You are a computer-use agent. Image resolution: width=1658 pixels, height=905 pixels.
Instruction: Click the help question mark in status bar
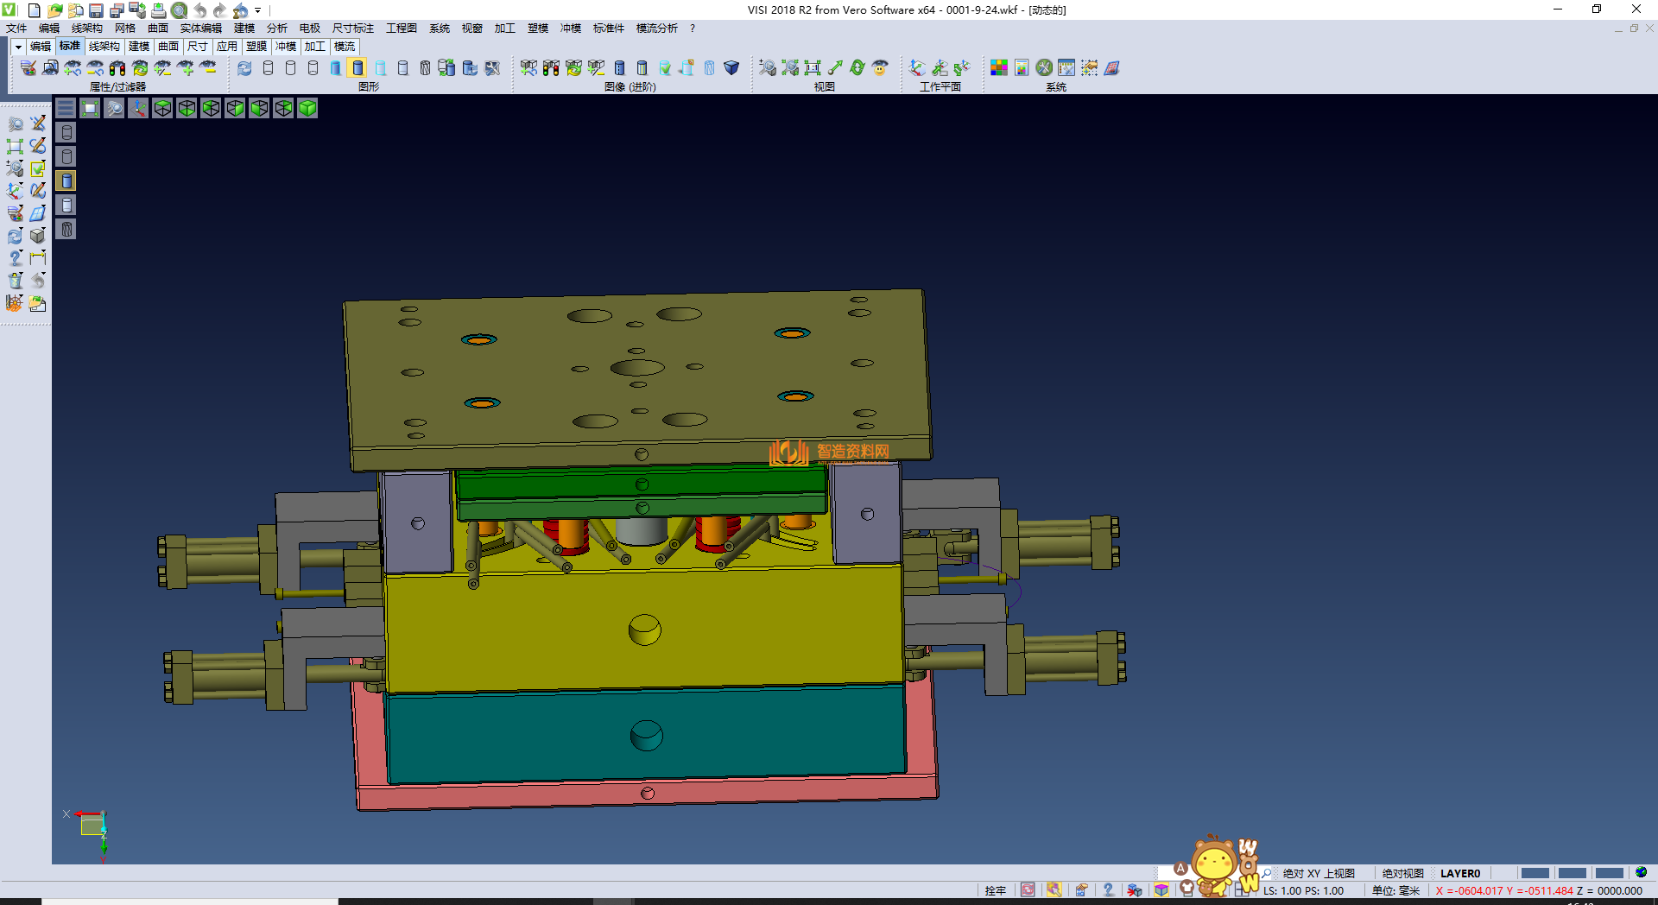click(x=1108, y=890)
